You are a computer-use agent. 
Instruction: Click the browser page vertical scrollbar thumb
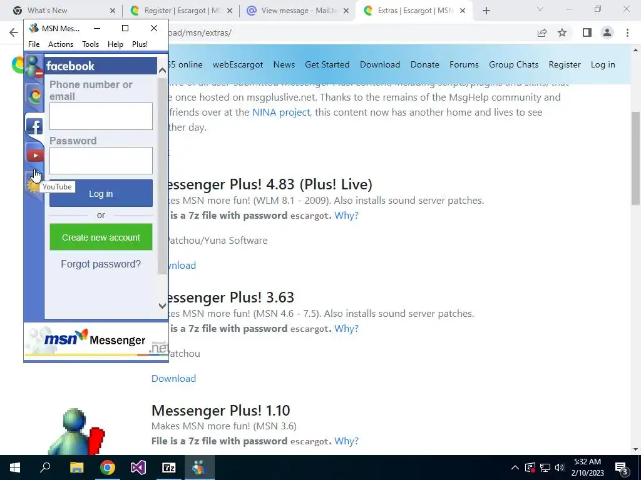tap(635, 158)
